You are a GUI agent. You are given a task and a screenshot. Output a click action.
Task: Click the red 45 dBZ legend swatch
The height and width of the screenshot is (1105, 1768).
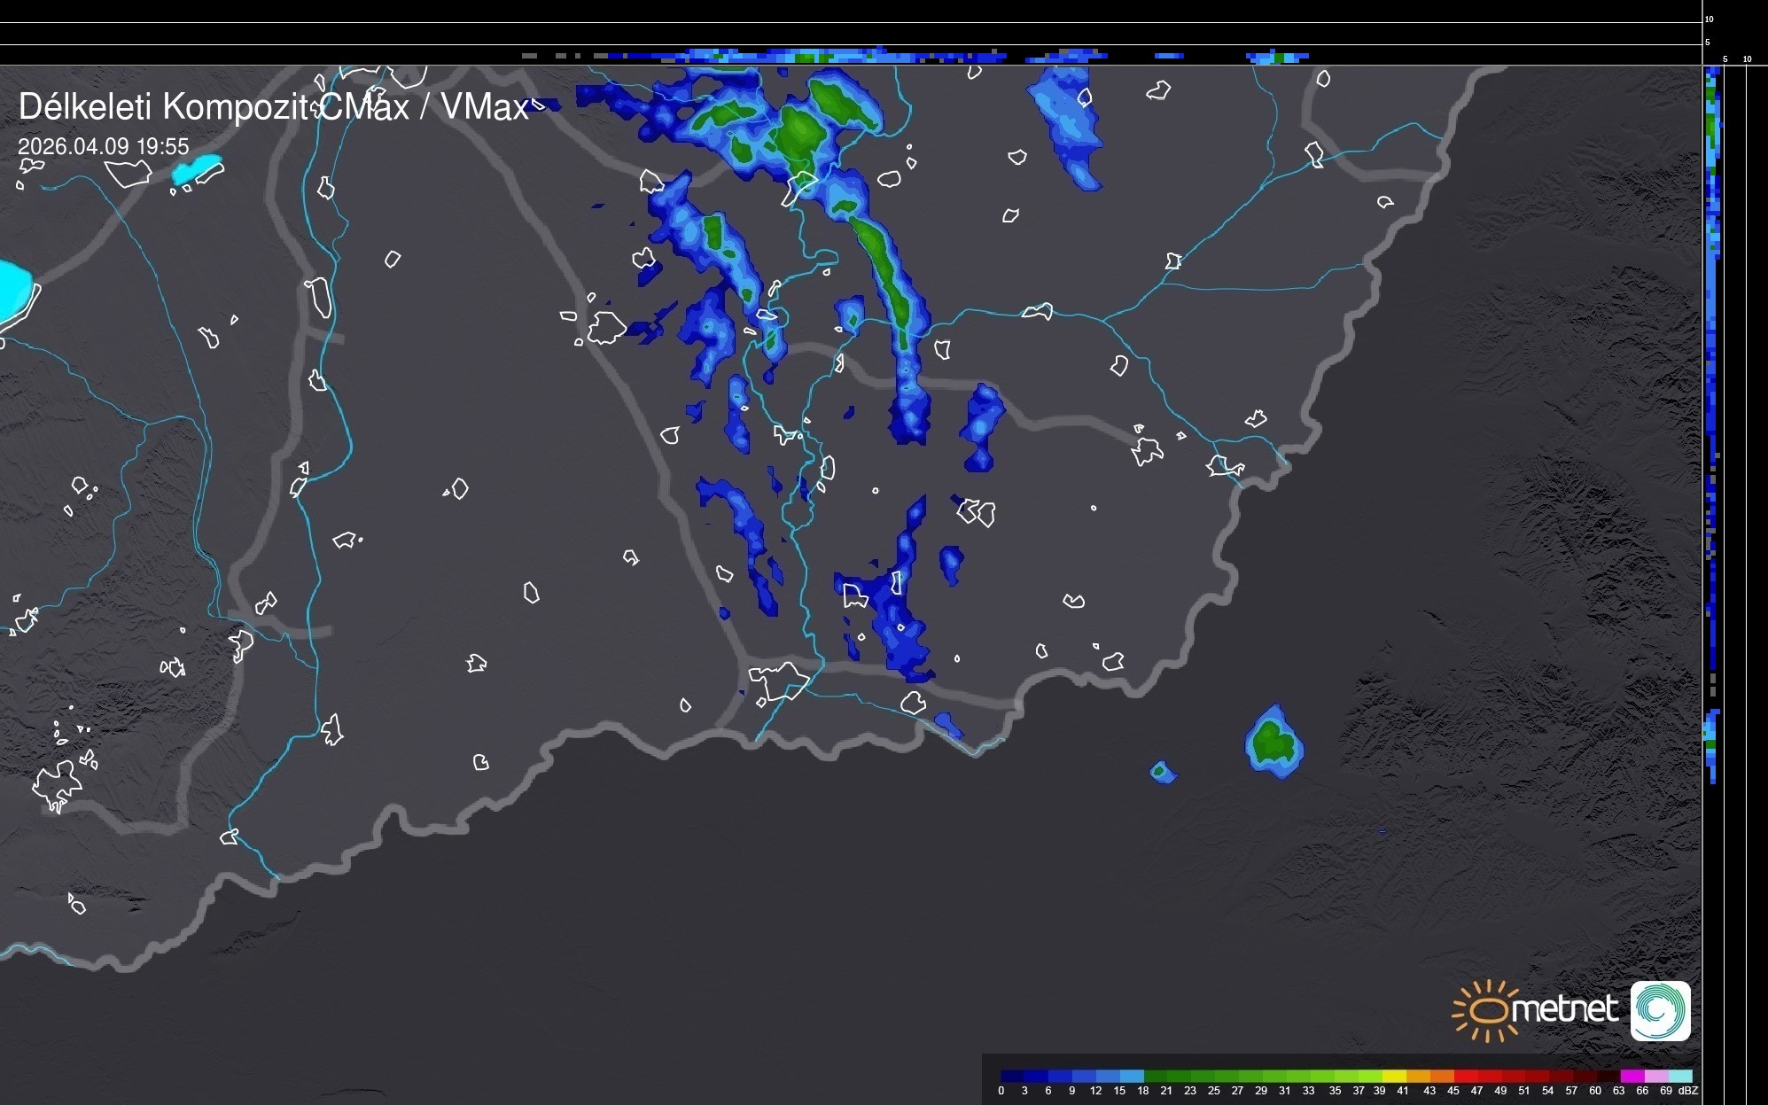(1464, 1076)
